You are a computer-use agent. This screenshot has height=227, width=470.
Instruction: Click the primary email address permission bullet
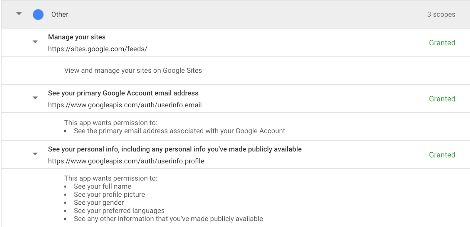click(x=179, y=131)
